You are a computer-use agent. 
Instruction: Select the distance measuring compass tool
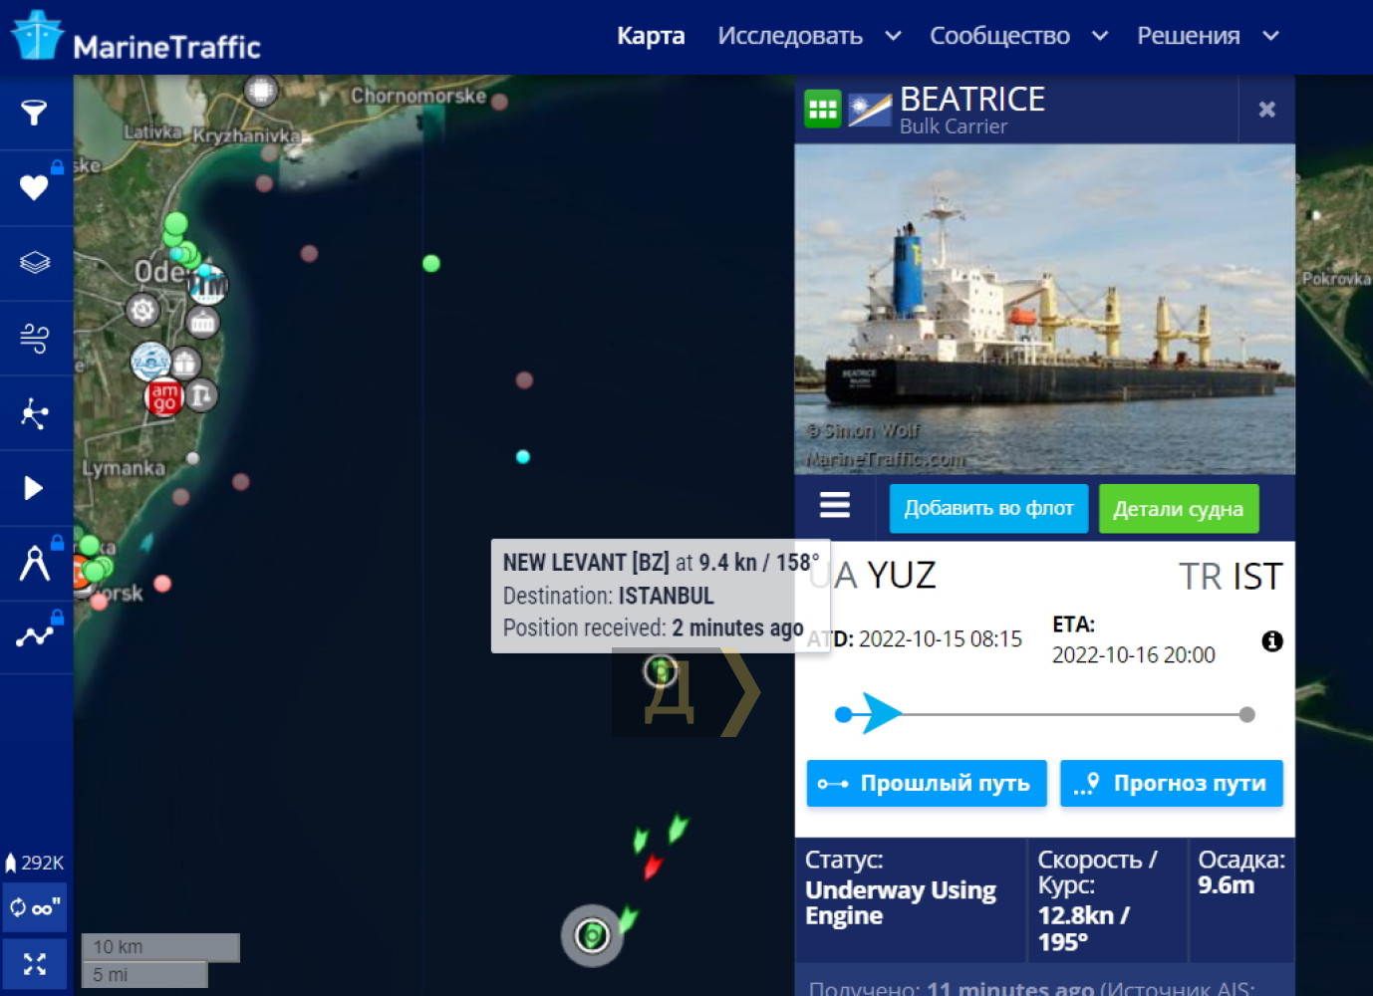tap(35, 564)
